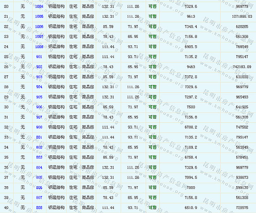Open room 902 details
This screenshot has width=256, height=213.
pyautogui.click(x=39, y=67)
